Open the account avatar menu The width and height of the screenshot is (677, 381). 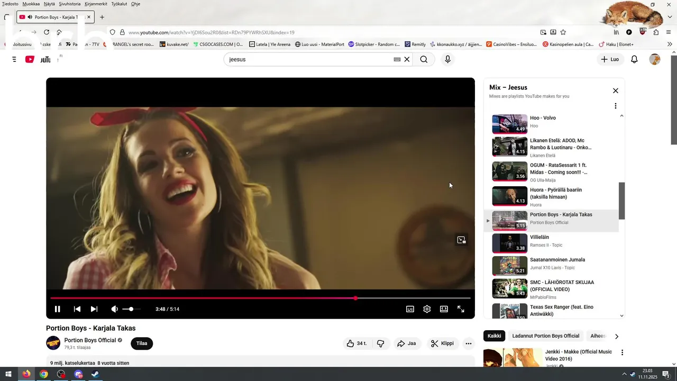click(x=655, y=59)
